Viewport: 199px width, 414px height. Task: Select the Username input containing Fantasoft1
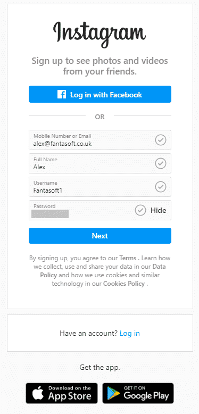(100, 187)
